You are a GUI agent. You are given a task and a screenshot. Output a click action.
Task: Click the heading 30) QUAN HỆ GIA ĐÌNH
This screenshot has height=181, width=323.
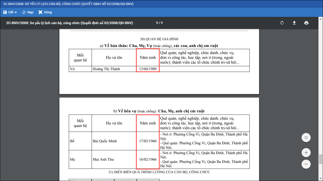(159, 39)
